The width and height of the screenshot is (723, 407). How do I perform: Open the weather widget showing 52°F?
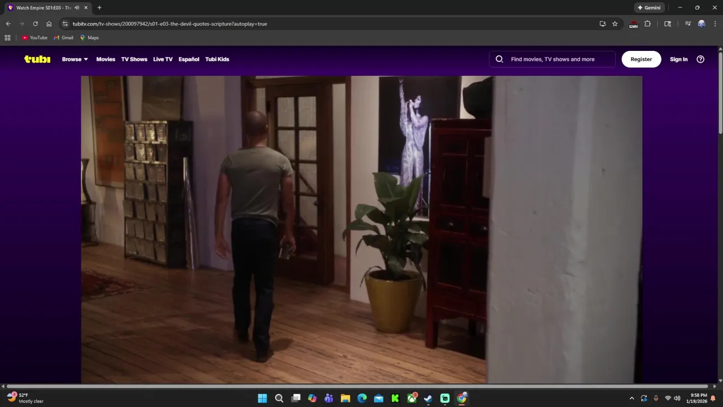[25, 398]
